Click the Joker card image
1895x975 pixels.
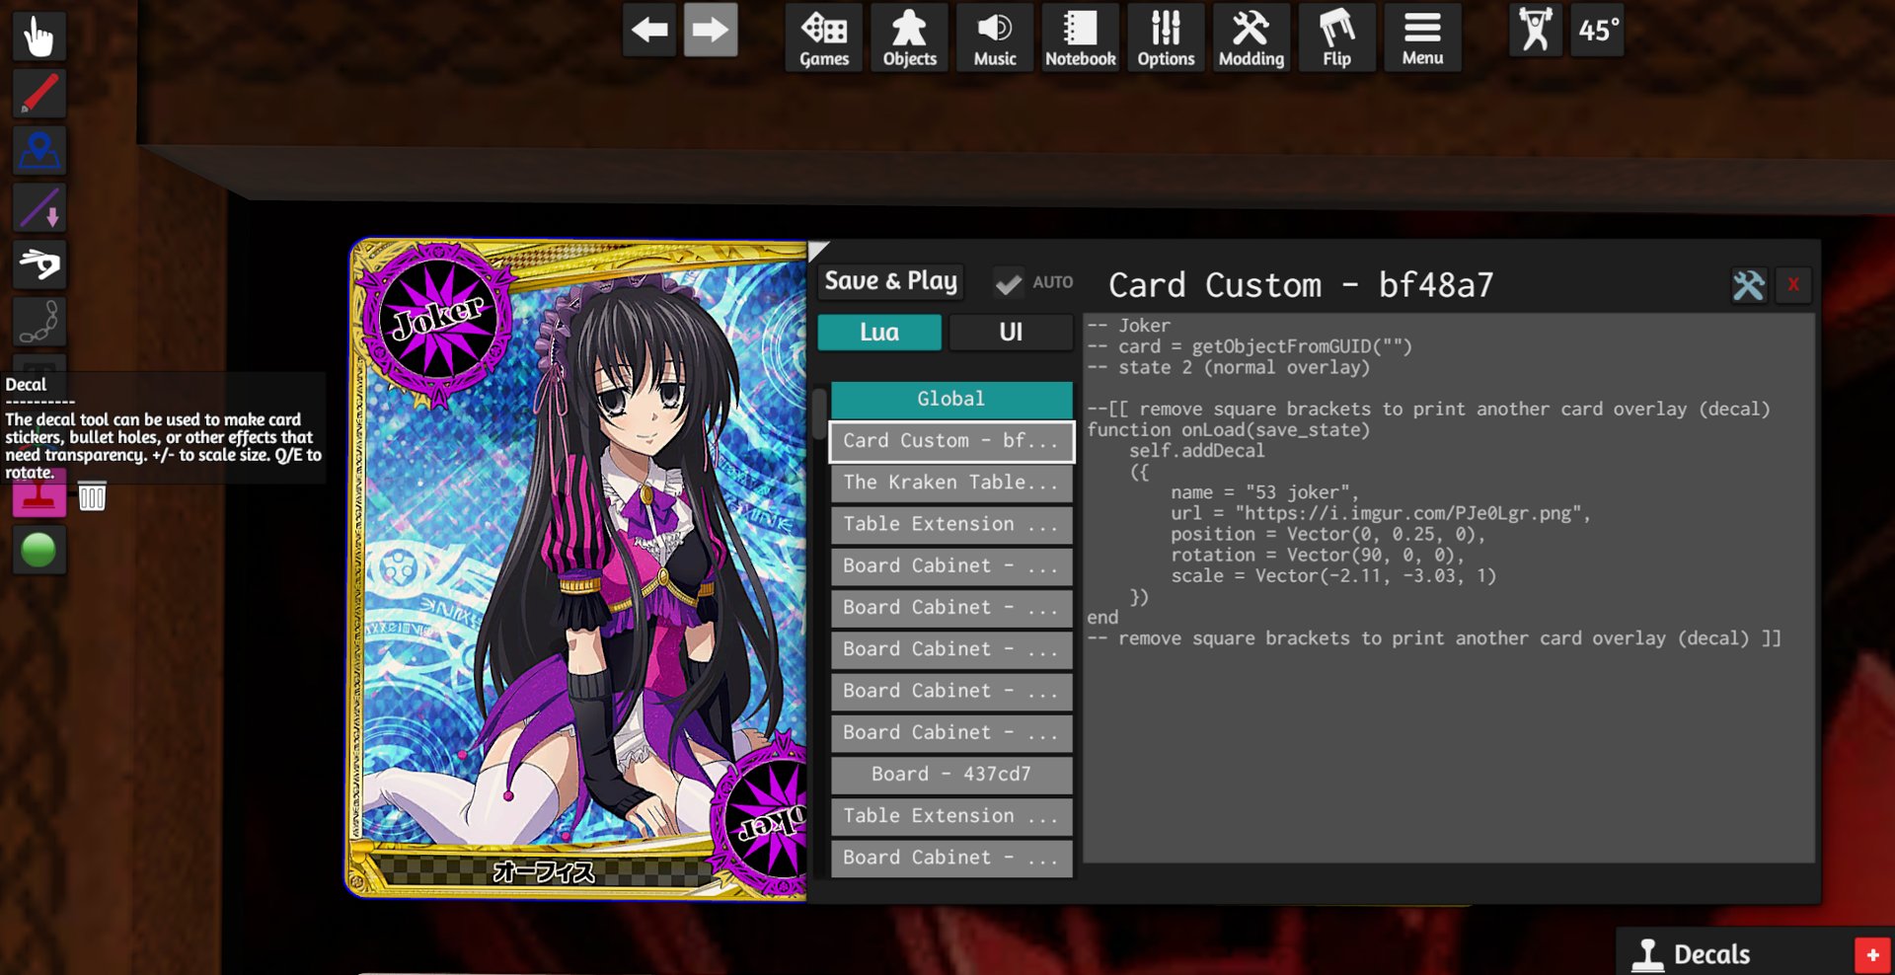pyautogui.click(x=577, y=568)
